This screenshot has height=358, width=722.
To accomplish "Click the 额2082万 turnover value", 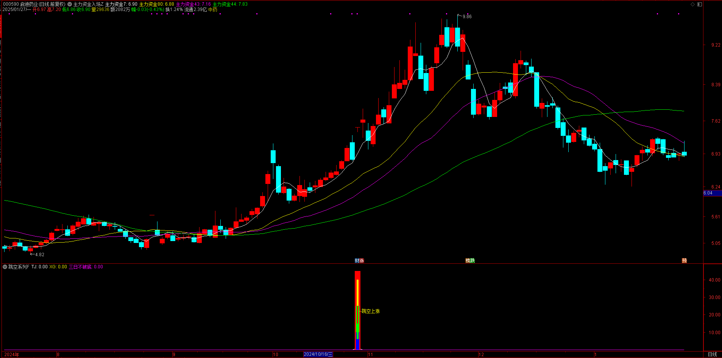I will pyautogui.click(x=120, y=9).
